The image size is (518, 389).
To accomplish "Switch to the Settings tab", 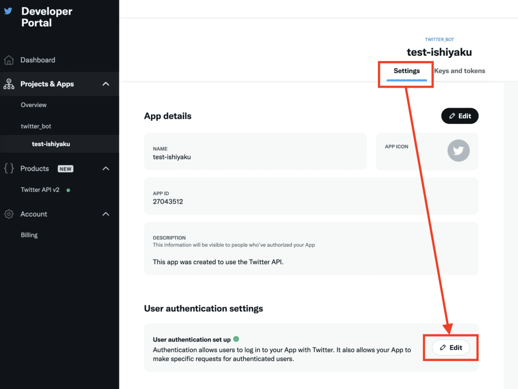I will (407, 71).
